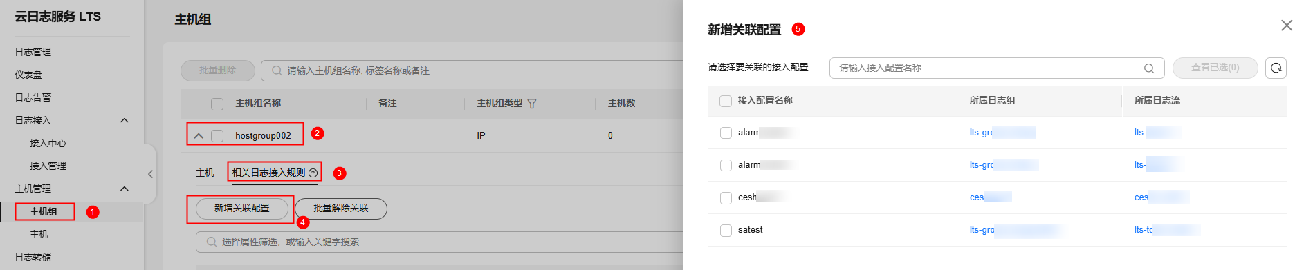Check the satest access configuration checkbox
The height and width of the screenshot is (270, 1295).
click(x=726, y=230)
